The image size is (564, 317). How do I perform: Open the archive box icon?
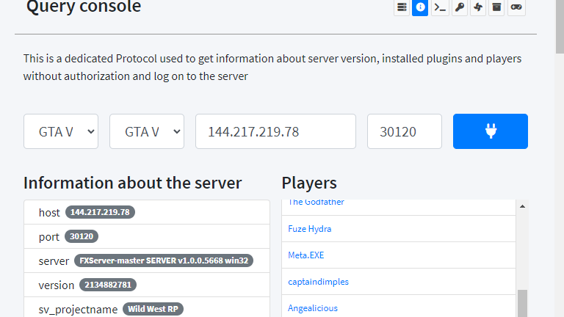point(497,7)
